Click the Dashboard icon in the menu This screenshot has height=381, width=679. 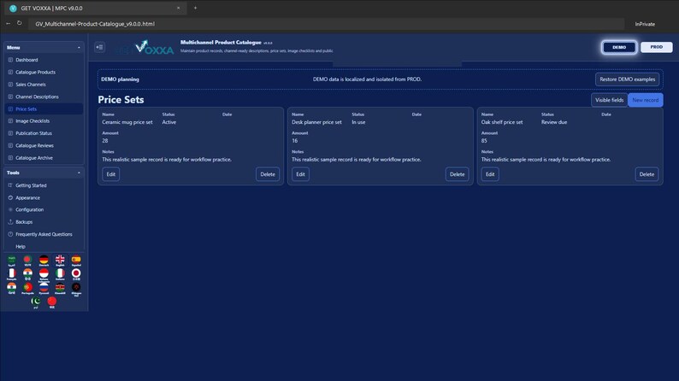10,60
